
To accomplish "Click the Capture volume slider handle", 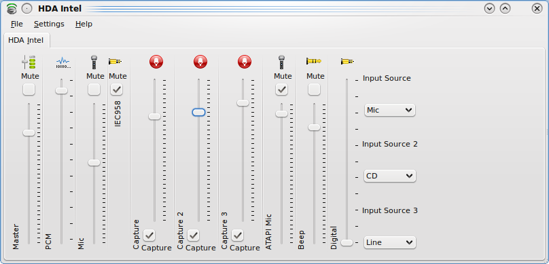I will (154, 117).
